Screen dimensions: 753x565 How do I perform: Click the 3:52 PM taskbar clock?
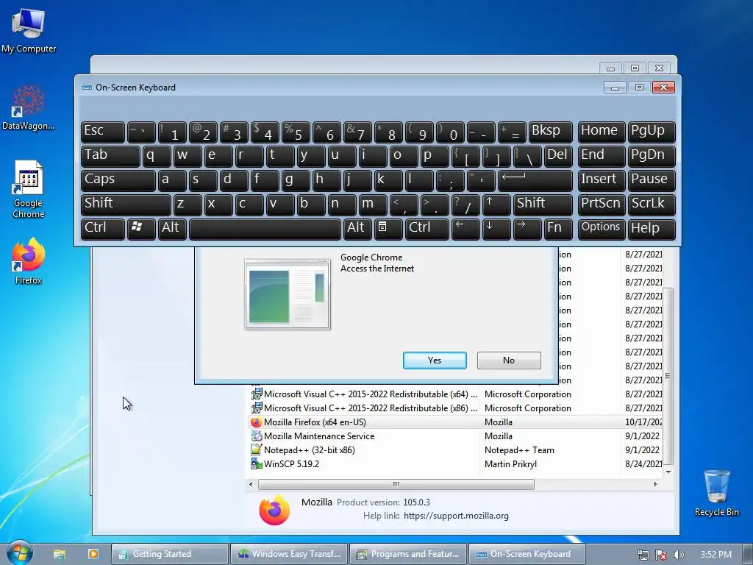click(x=715, y=555)
